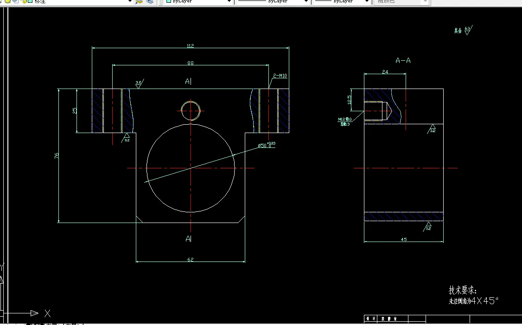Select the ø50 bore diameter callout
Image resolution: width=522 pixels, height=325 pixels.
click(x=267, y=145)
